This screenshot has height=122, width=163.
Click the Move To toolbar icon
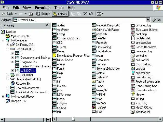coord(73,14)
